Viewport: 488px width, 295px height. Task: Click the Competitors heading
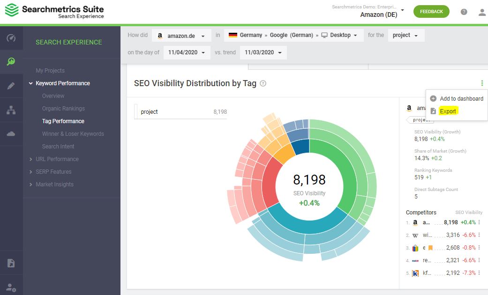point(421,212)
